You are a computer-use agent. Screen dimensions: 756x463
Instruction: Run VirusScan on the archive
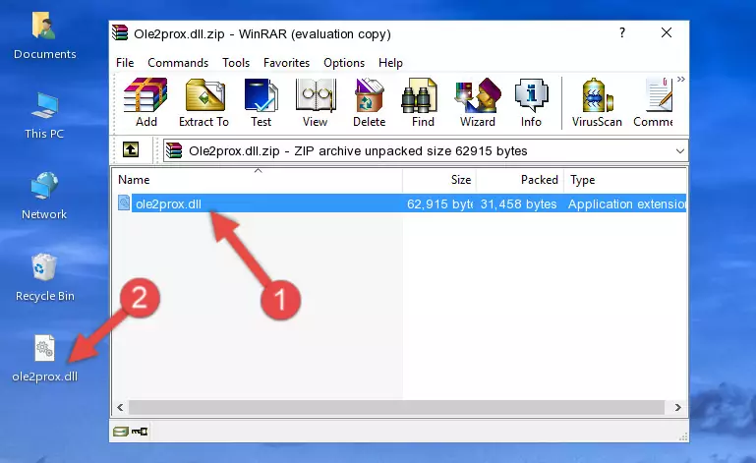tap(597, 103)
